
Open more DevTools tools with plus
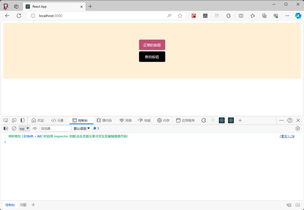[240, 120]
